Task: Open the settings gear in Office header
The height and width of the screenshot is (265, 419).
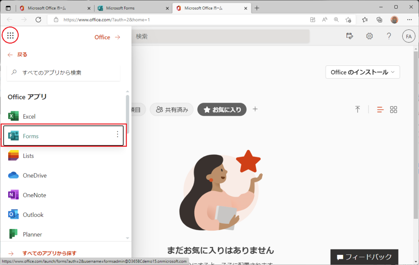Action: [369, 36]
